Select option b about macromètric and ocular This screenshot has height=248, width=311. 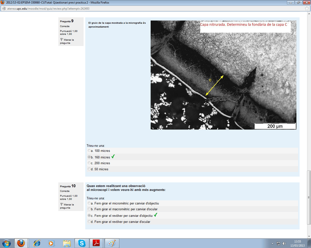click(x=89, y=209)
